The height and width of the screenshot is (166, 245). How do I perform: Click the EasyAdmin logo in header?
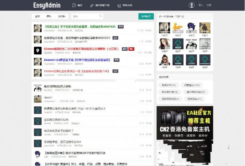[x=47, y=5]
